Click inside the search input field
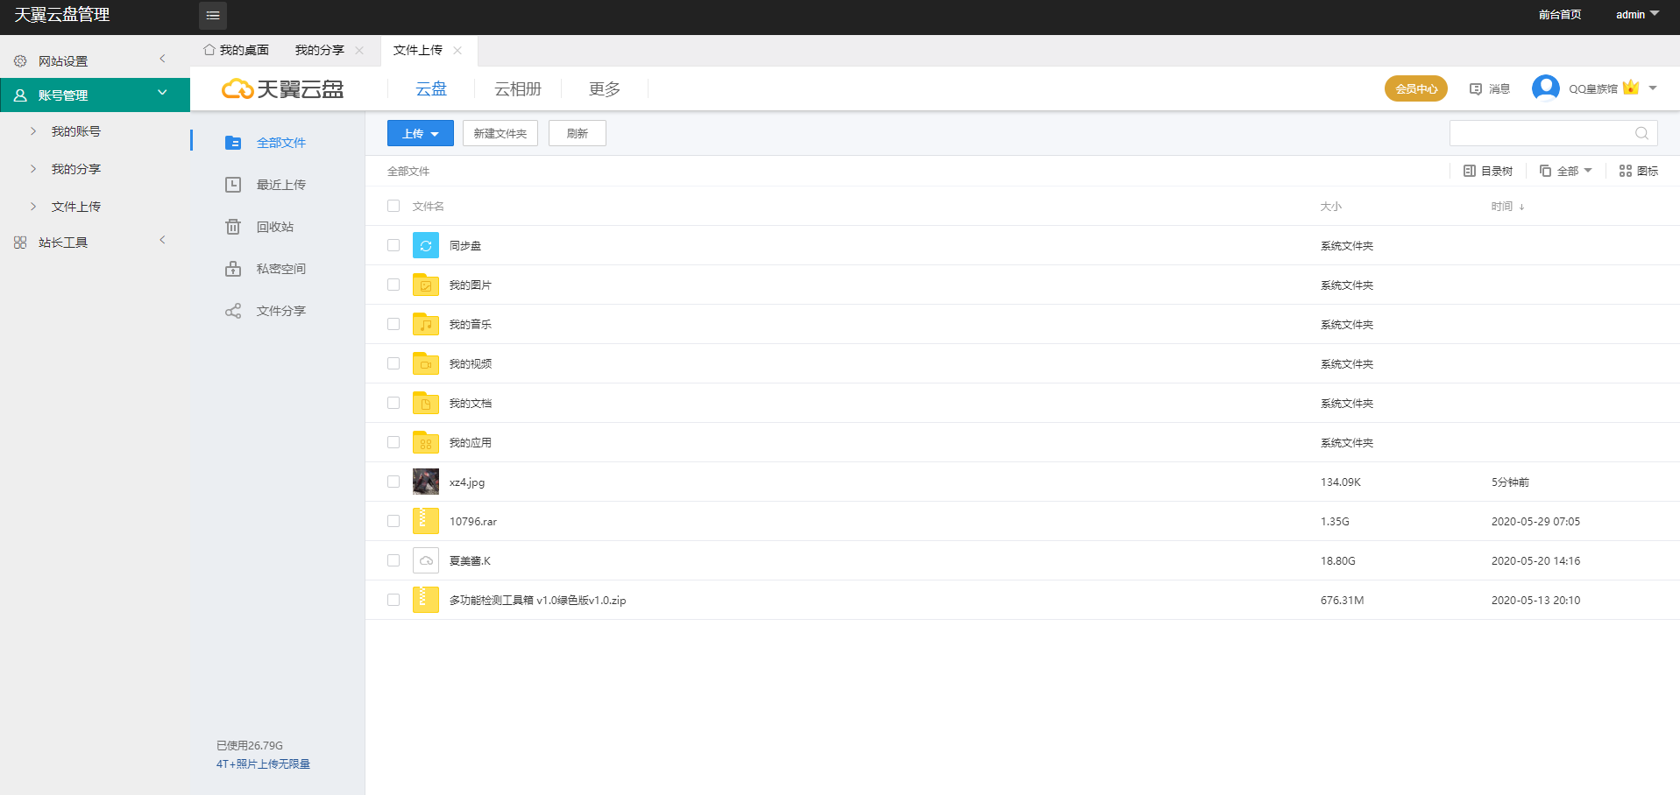 (1542, 133)
